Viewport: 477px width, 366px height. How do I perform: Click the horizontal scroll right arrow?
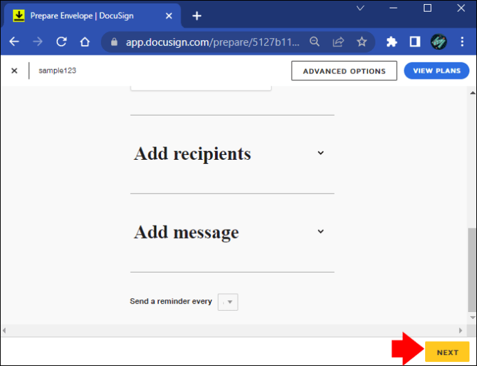point(460,331)
